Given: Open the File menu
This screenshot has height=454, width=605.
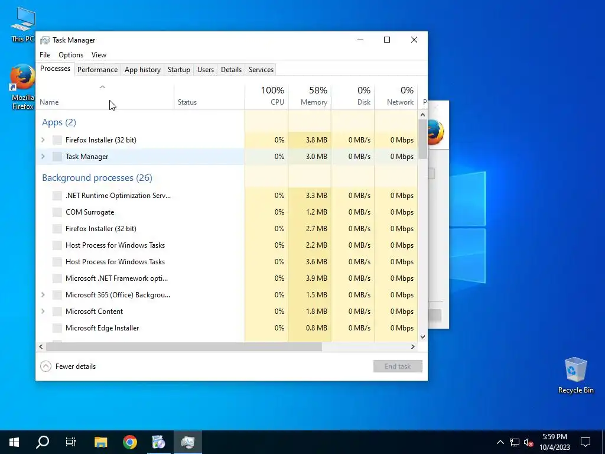Looking at the screenshot, I should tap(45, 55).
